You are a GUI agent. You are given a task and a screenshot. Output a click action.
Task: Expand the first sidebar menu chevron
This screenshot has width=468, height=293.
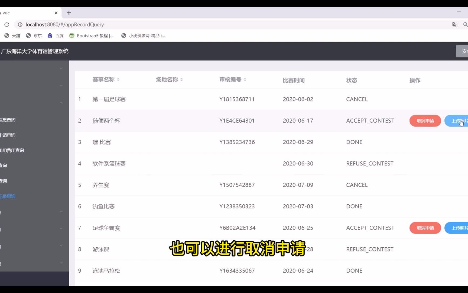click(61, 68)
